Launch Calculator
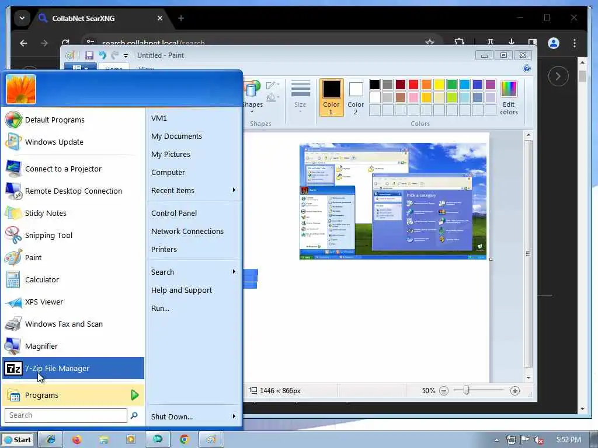The width and height of the screenshot is (598, 448). (73, 279)
